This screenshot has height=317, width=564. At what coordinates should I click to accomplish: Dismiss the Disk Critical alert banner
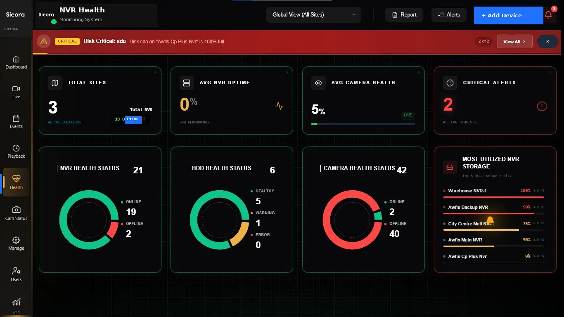[x=547, y=41]
